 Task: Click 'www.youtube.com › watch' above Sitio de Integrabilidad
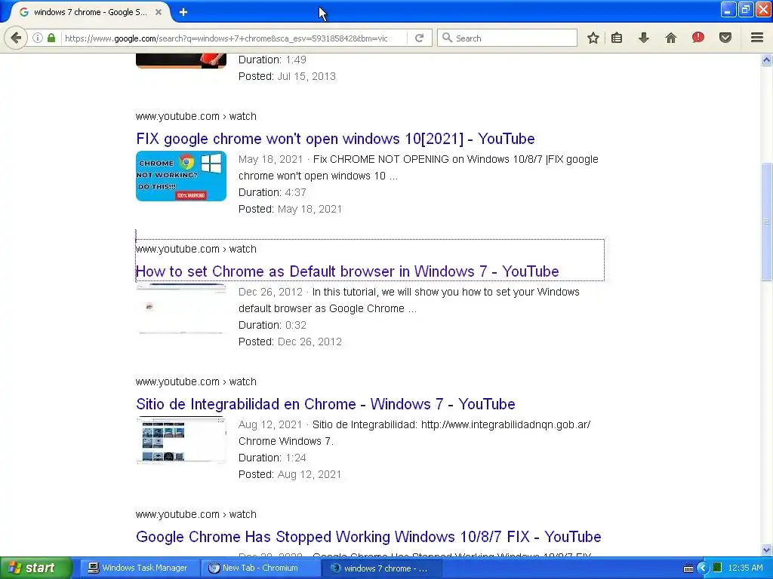pyautogui.click(x=196, y=382)
